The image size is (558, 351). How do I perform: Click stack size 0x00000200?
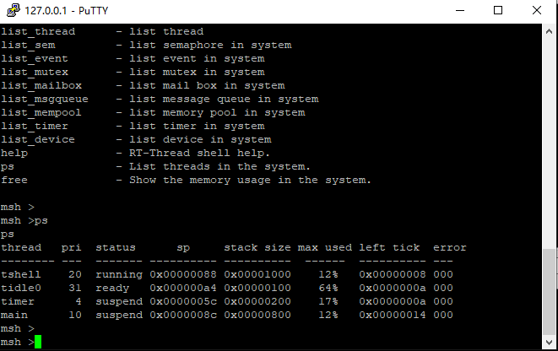[x=257, y=301]
